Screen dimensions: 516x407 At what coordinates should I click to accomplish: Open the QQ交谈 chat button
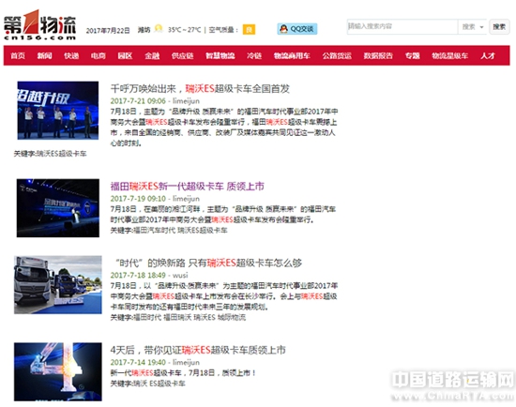[297, 29]
